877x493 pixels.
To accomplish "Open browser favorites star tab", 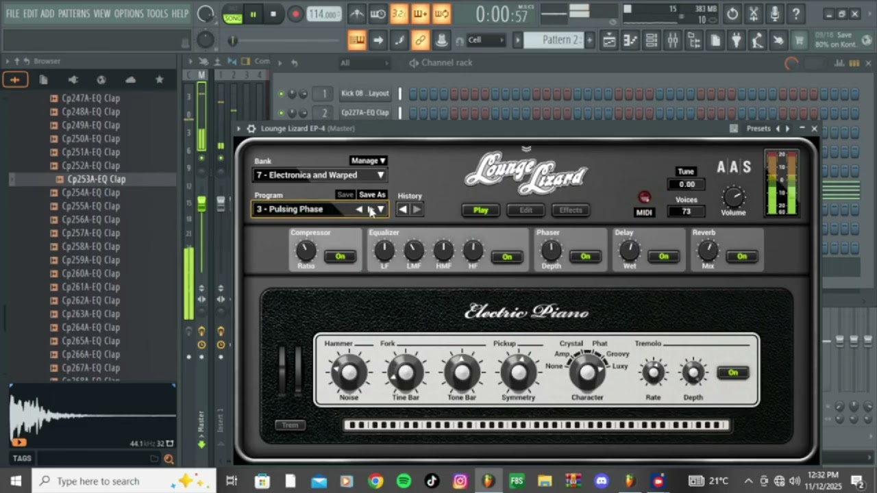I will [159, 80].
